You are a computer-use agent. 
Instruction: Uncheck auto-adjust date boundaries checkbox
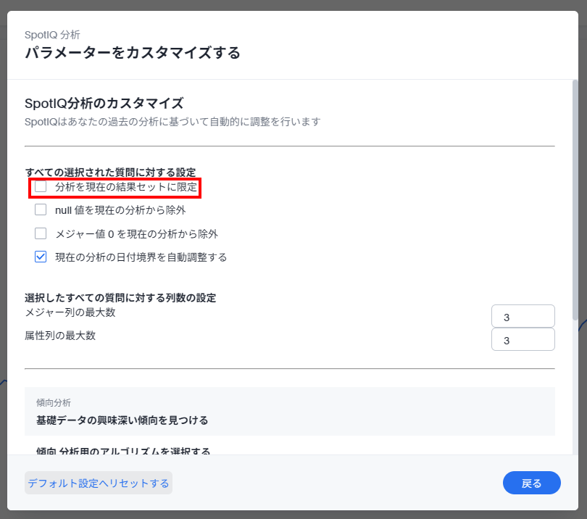[41, 257]
